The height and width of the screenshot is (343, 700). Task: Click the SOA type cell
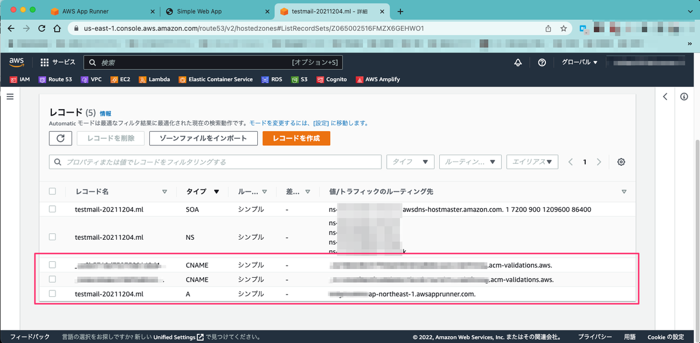point(191,209)
